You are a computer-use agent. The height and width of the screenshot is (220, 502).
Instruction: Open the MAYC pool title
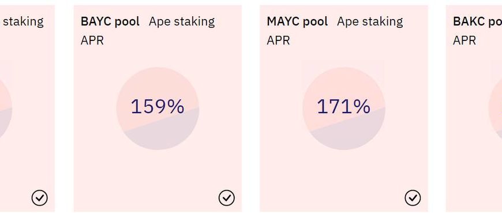tap(297, 21)
